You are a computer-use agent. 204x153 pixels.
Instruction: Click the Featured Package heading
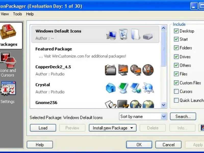click(54, 49)
